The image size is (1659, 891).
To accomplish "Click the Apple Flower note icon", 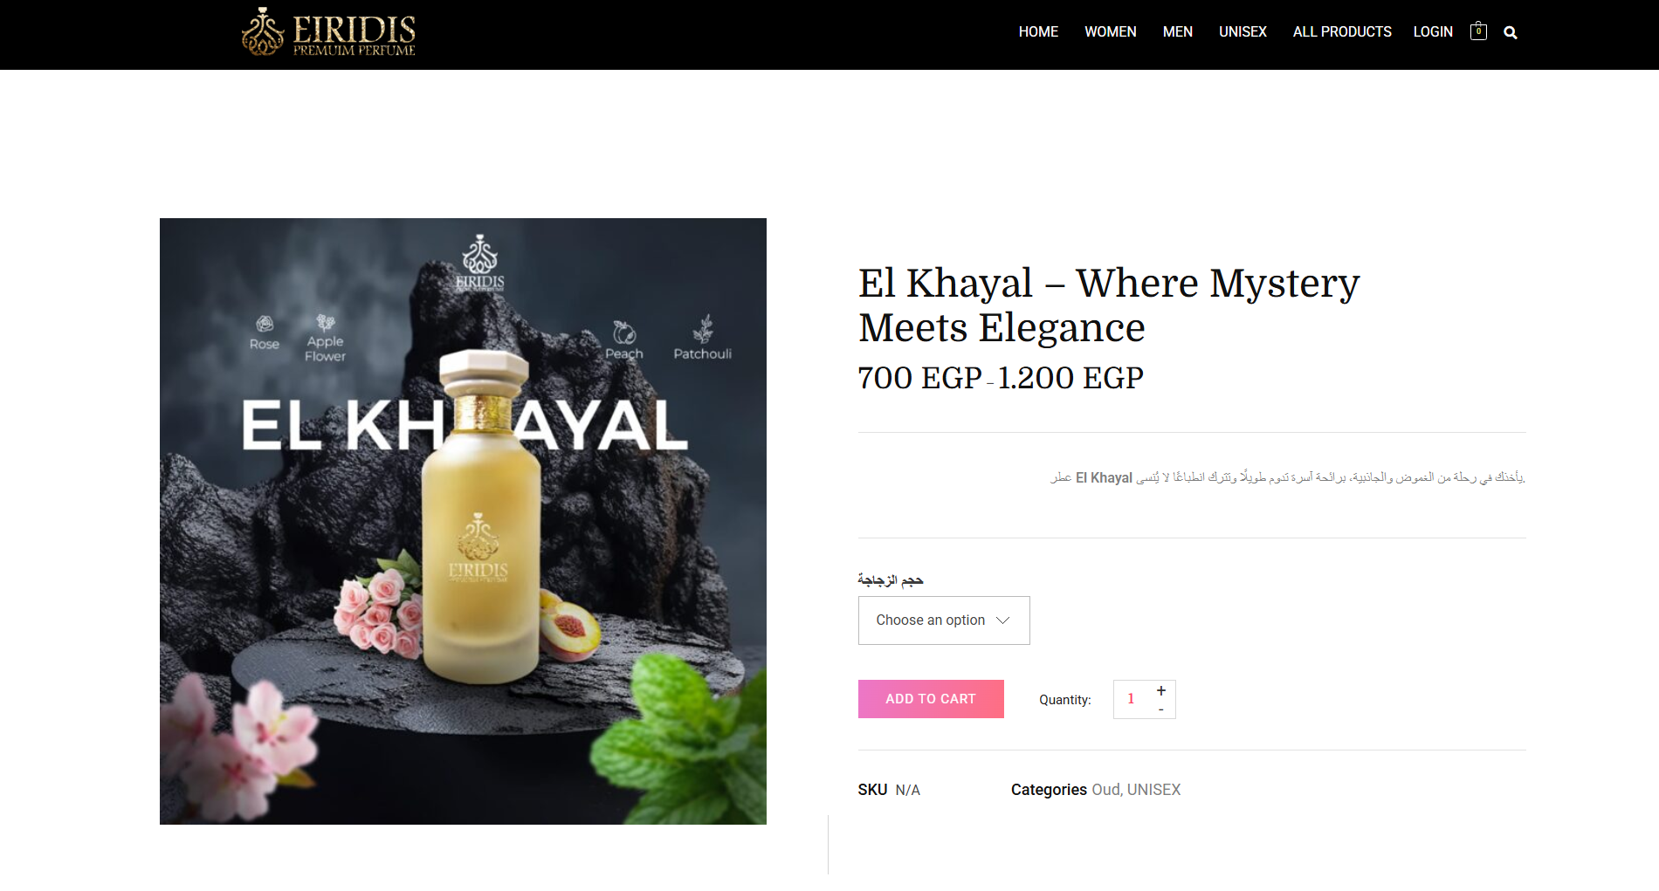I will coord(326,322).
